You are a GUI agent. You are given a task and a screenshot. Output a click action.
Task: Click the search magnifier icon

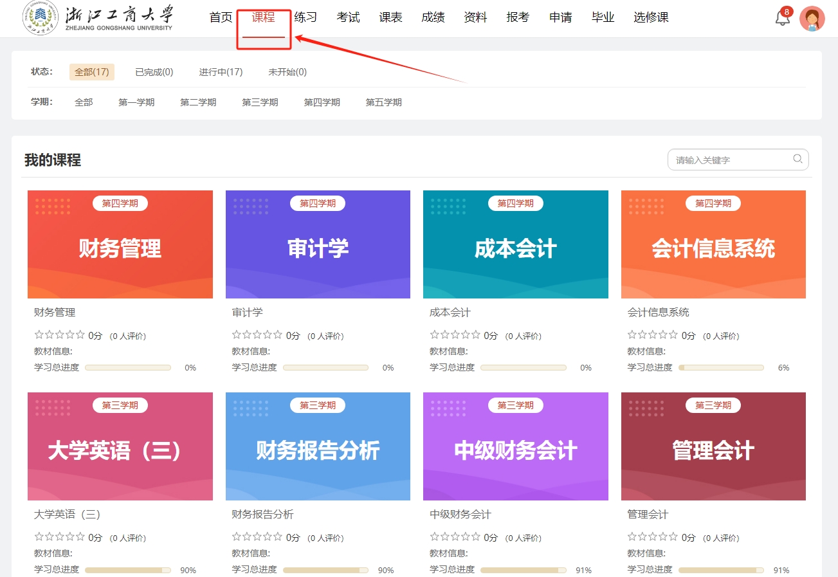coord(797,160)
